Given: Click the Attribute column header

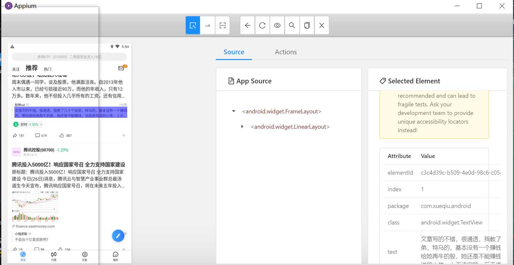Looking at the screenshot, I should click(399, 156).
